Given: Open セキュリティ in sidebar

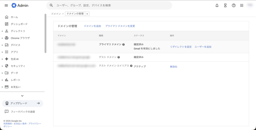Looking at the screenshot, I should 18,66.
